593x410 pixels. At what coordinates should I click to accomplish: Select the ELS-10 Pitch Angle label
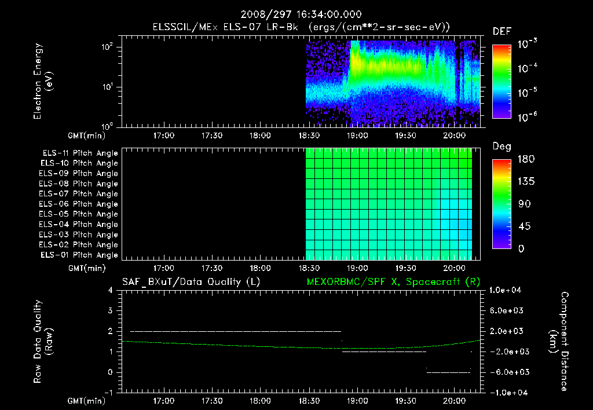click(x=79, y=163)
